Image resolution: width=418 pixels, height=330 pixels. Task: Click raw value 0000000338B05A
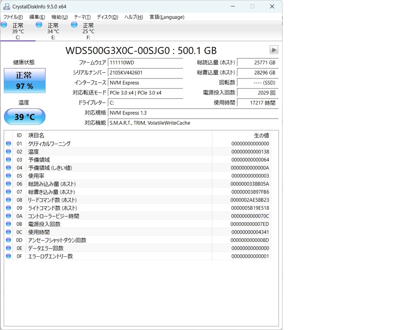pos(250,184)
